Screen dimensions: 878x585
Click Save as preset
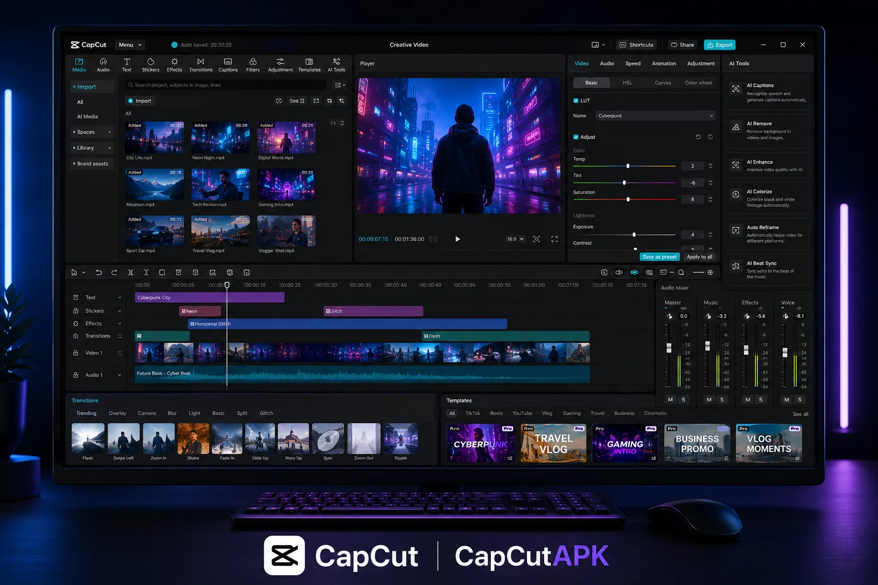660,257
